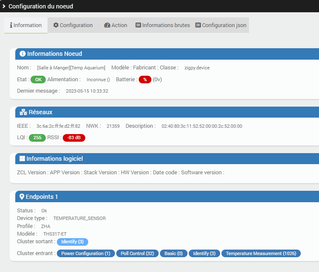Click the red RSSI -83 dB badge
This screenshot has width=319, height=272.
coord(74,137)
